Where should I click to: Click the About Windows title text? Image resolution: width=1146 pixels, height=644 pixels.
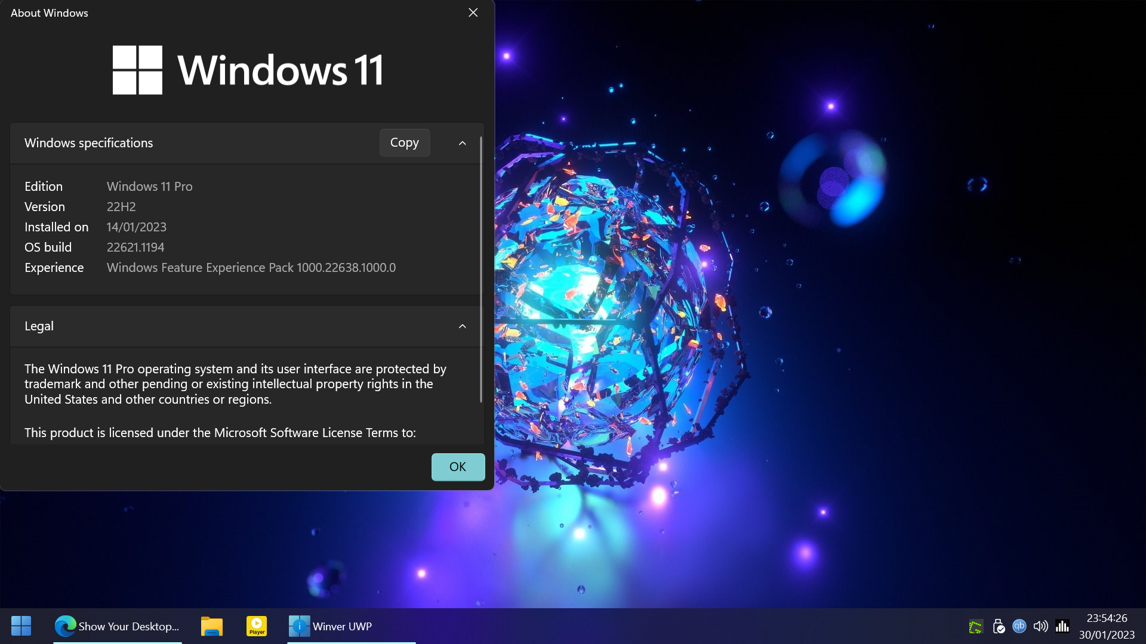pyautogui.click(x=50, y=13)
